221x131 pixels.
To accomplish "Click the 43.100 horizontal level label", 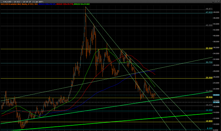I will coord(209,25).
